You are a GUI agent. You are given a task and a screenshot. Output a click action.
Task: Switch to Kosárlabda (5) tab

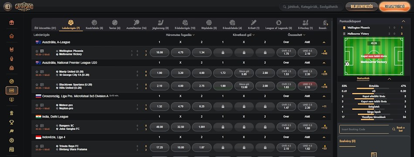(94, 24)
